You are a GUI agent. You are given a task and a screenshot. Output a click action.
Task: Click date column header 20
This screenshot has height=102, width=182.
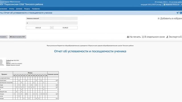(34, 76)
